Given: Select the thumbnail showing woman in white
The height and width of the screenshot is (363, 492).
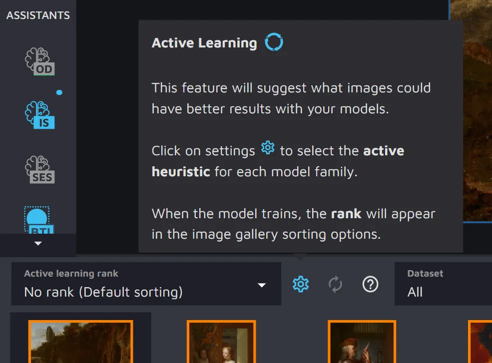Looking at the screenshot, I should point(221,342).
